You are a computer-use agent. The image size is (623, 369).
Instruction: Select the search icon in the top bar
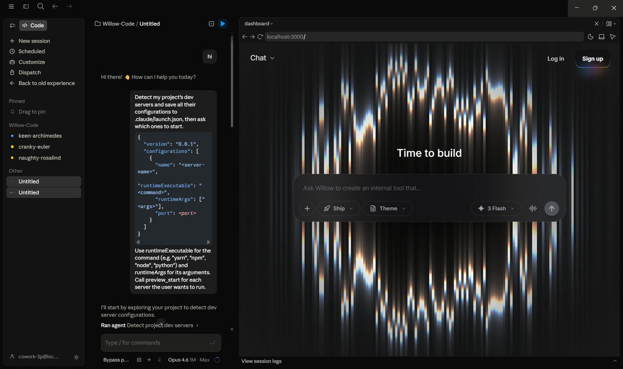40,7
